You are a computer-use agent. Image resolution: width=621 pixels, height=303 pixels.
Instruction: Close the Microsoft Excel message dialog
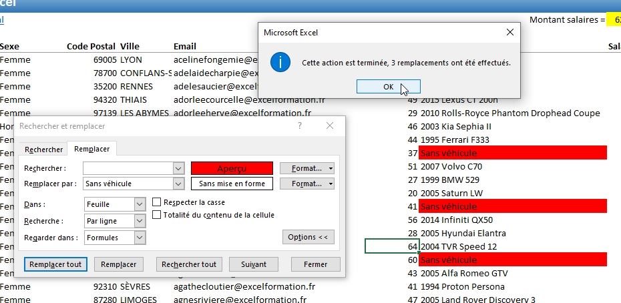(510, 32)
